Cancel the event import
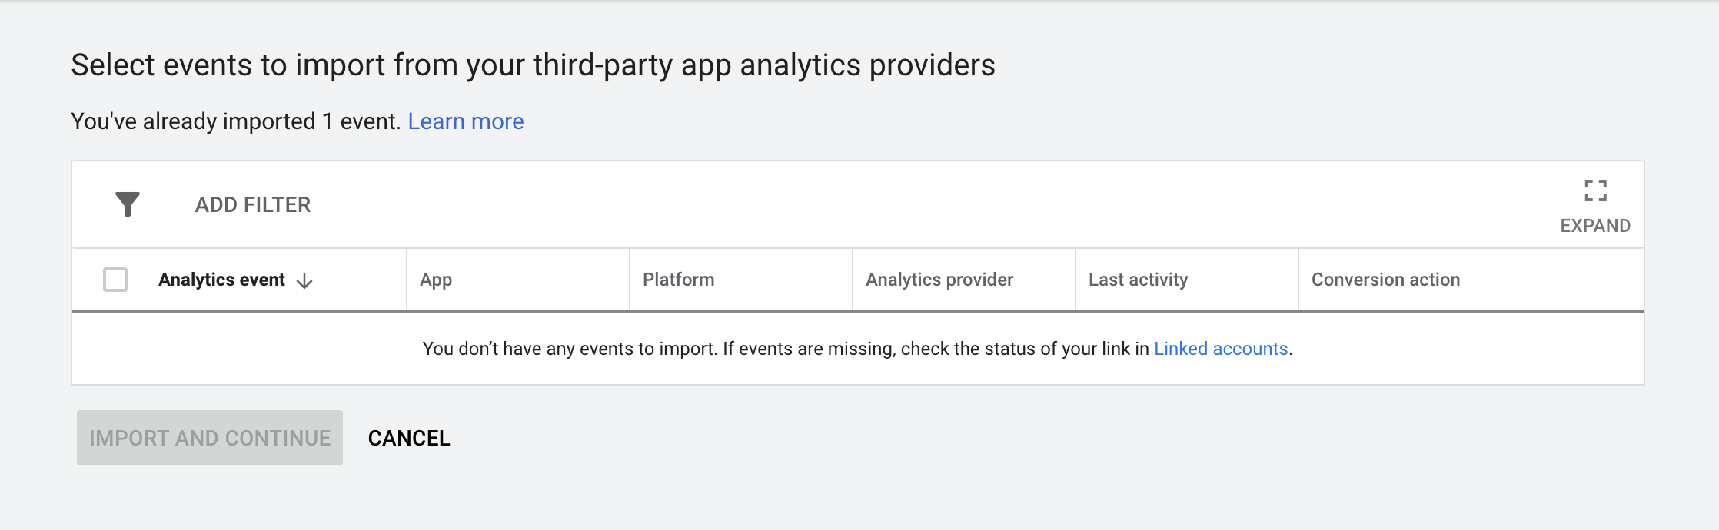1719x530 pixels. (x=409, y=438)
